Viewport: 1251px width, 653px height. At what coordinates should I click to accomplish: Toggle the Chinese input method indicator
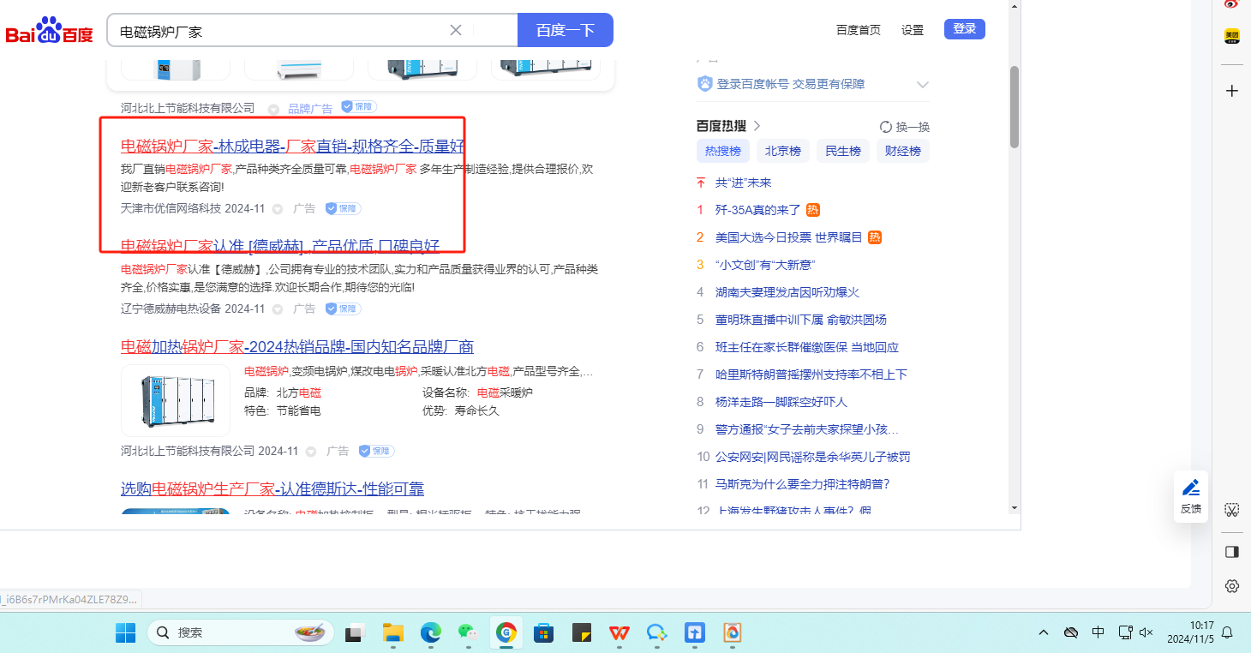[x=1098, y=633]
